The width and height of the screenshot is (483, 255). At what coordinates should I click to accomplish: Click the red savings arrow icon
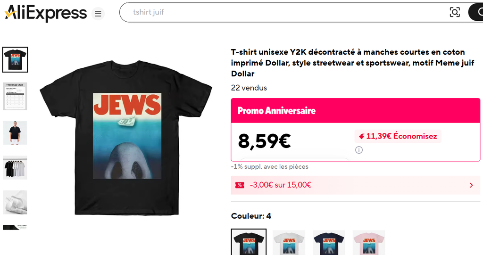coord(361,136)
